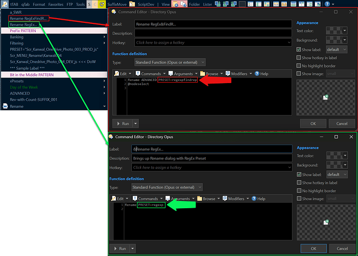Open Type dropdown in upper Command Editor
358x256 pixels.
tap(169, 62)
